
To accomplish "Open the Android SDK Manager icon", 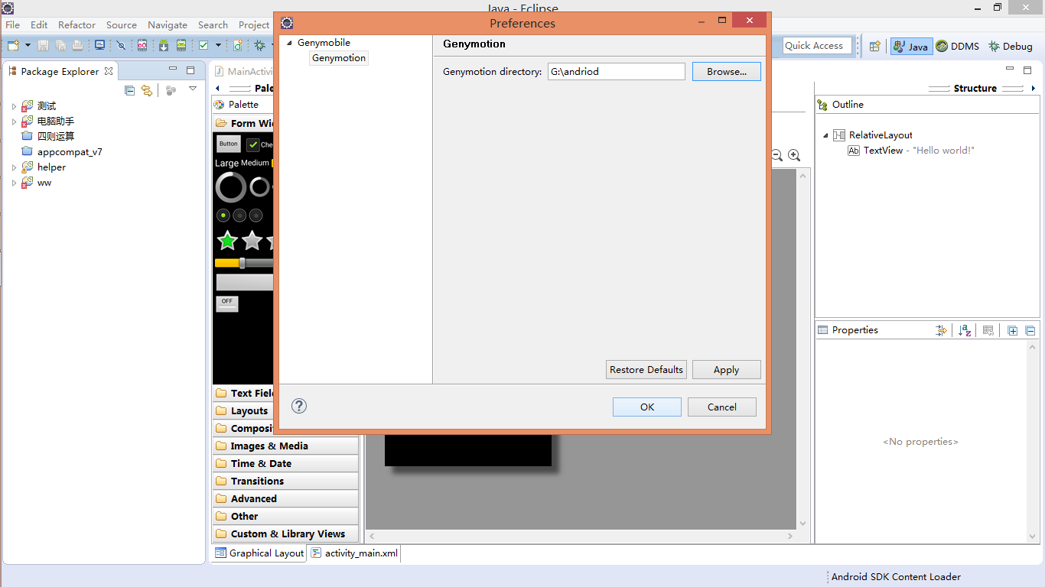I will 164,46.
